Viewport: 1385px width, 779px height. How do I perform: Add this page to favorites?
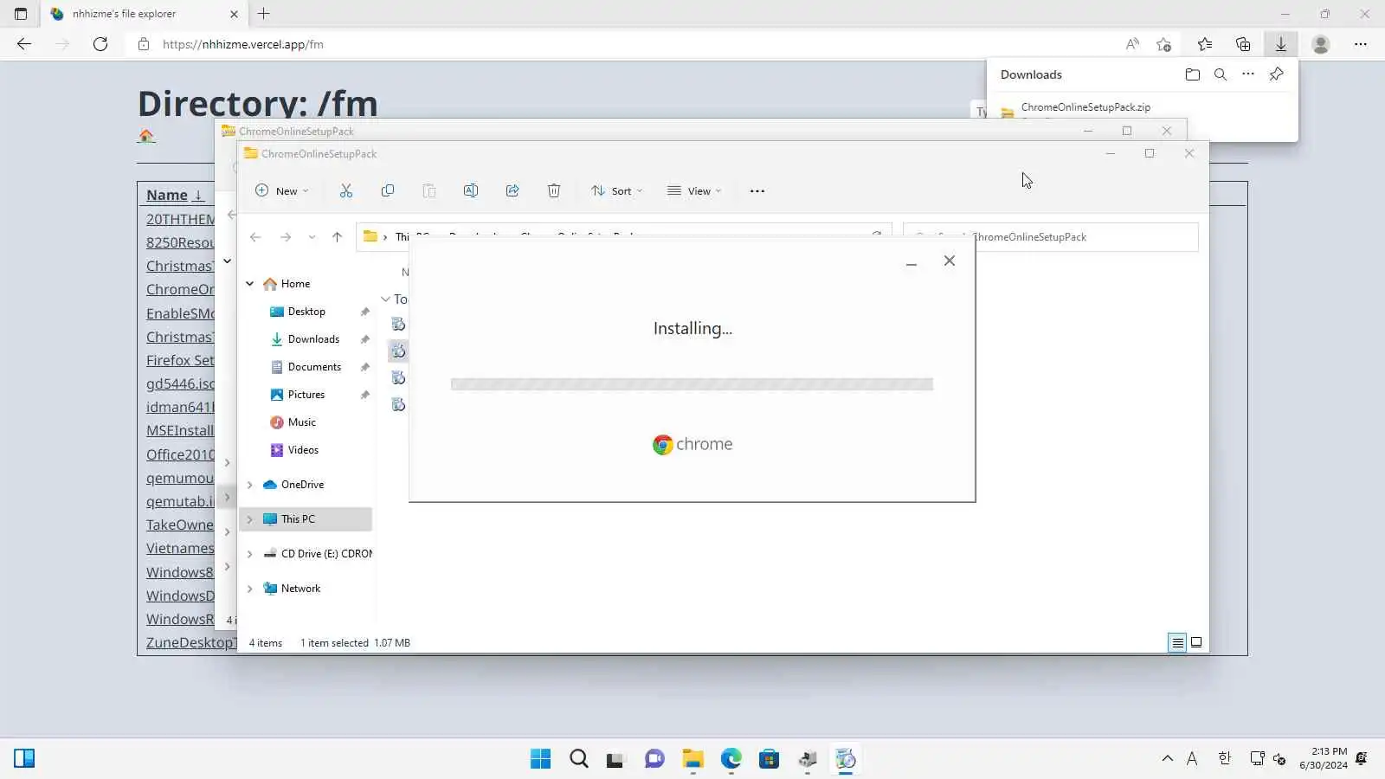click(1164, 44)
